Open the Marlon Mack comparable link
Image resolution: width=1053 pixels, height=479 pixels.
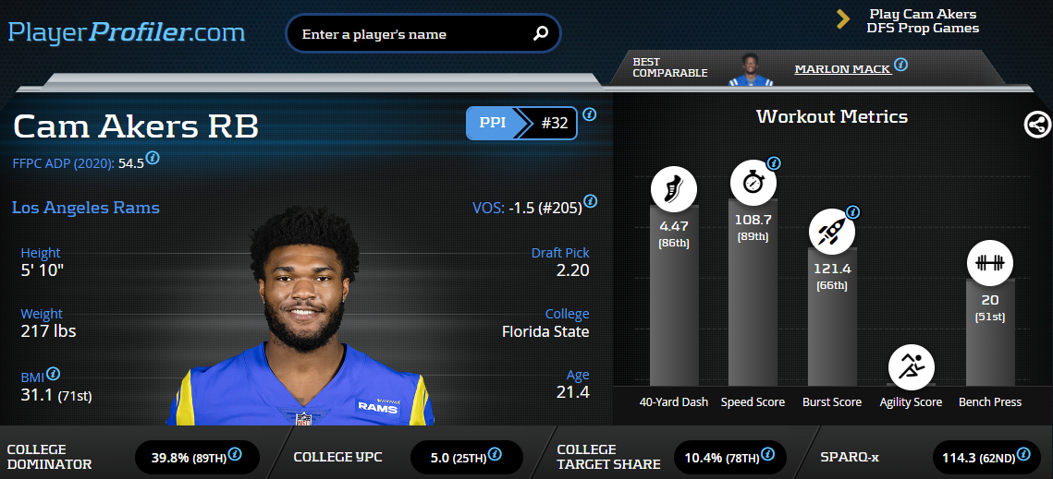[843, 69]
